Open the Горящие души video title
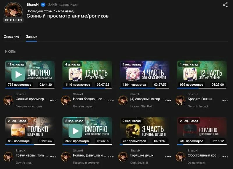The height and width of the screenshot is (169, 233). [142, 155]
